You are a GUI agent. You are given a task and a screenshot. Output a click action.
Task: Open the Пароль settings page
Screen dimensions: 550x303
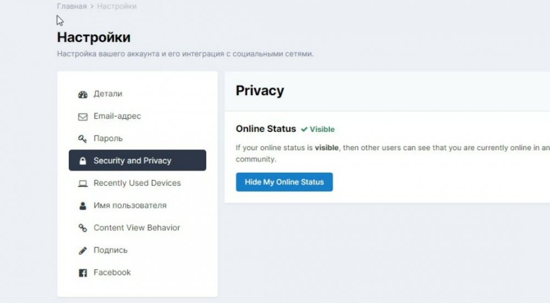click(x=108, y=139)
